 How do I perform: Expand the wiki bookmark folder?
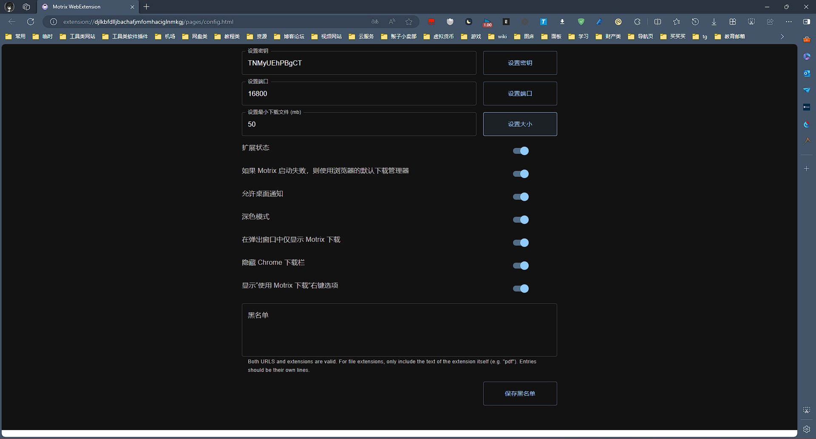point(498,37)
